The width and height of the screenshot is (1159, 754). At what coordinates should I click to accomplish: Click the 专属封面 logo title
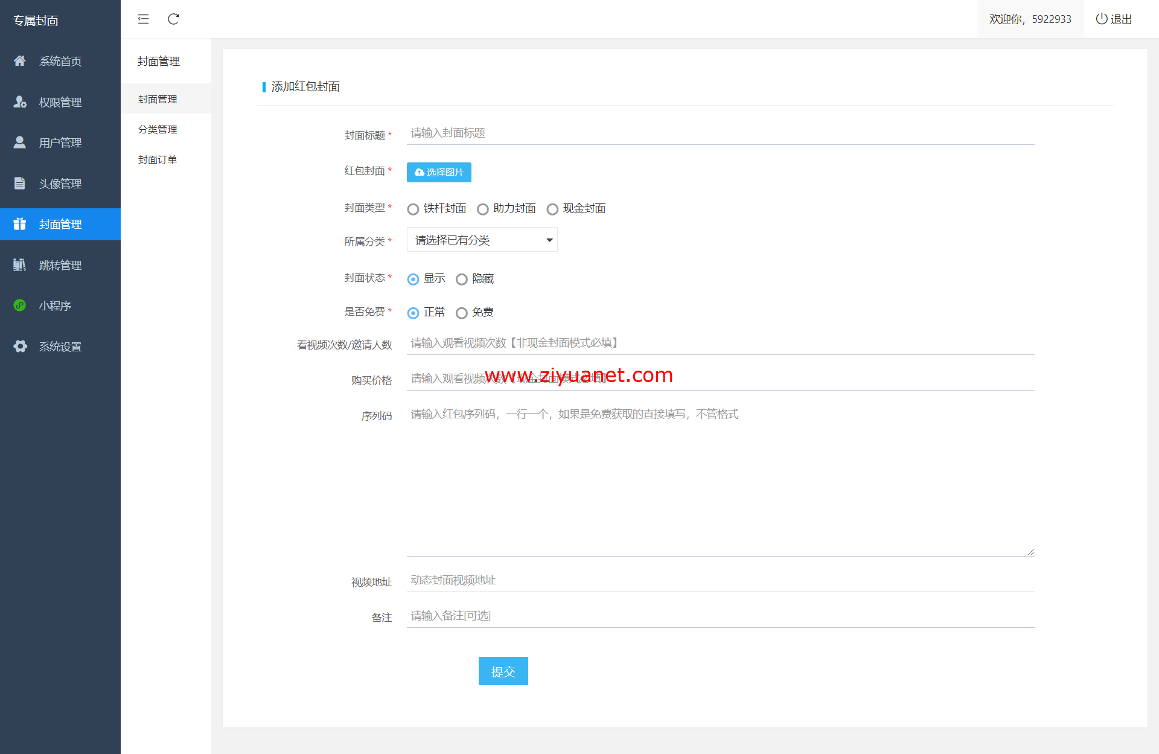(x=36, y=21)
